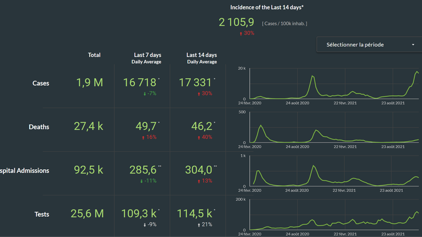Click green down arrow beside Admissions -11%

142,181
